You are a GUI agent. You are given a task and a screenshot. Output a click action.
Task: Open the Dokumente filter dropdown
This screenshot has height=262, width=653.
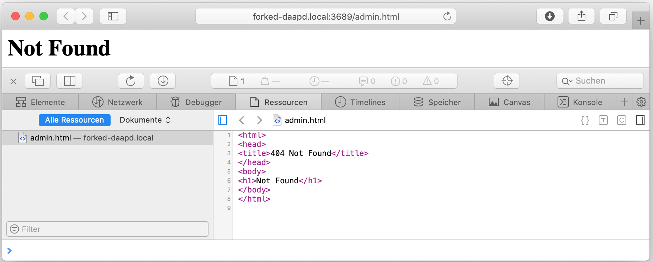coord(145,120)
